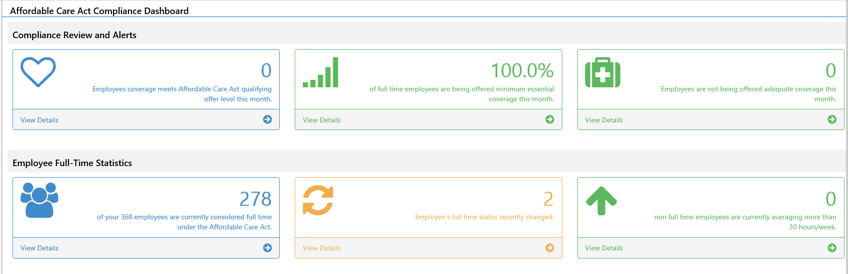Click the green upward arrow icon
The image size is (848, 274).
[x=601, y=201]
